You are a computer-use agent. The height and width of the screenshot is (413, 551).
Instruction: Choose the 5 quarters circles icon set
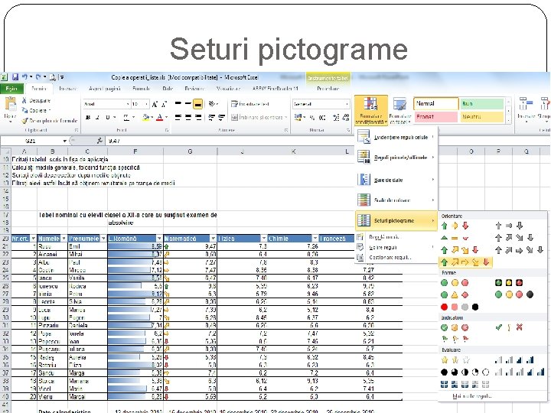[465, 372]
